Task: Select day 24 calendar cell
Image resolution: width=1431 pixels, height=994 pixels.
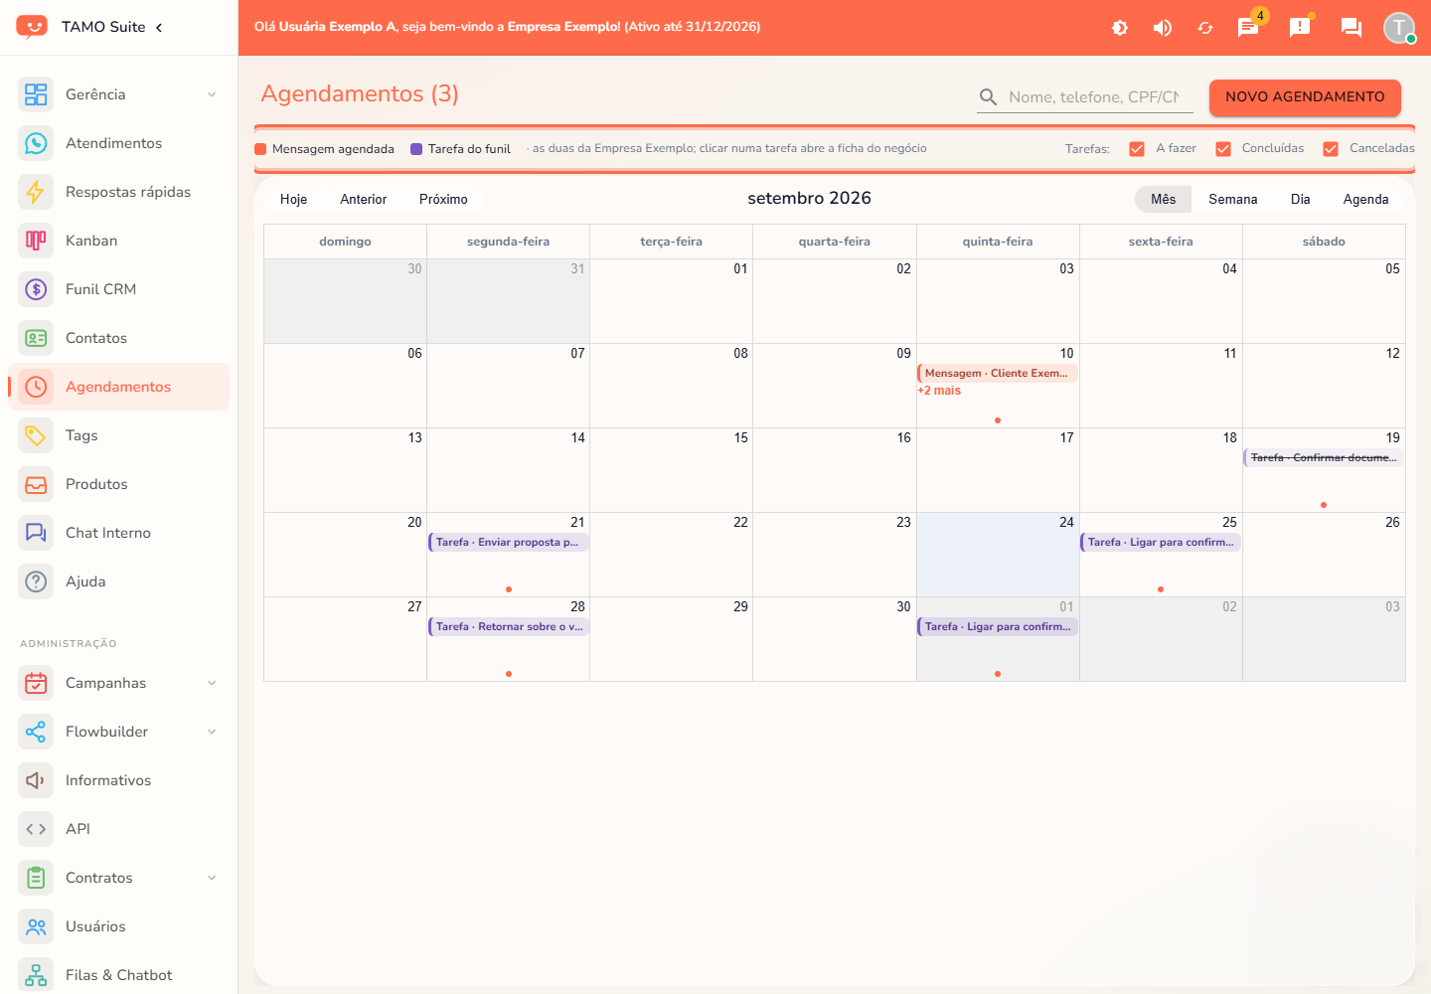Action: click(x=998, y=555)
